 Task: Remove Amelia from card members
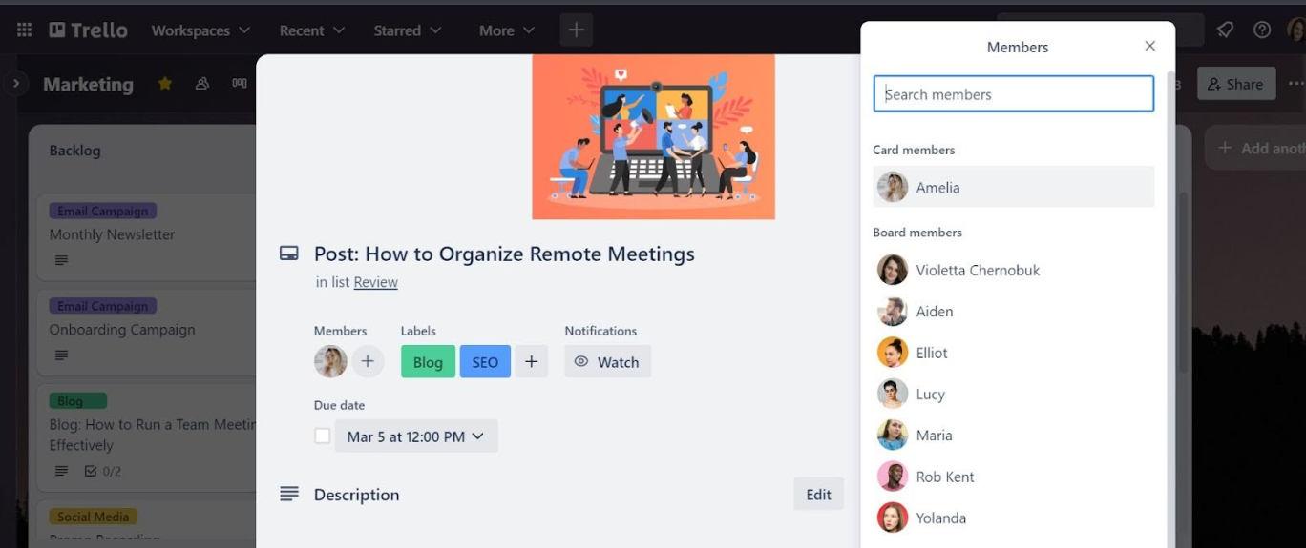[x=1013, y=188]
